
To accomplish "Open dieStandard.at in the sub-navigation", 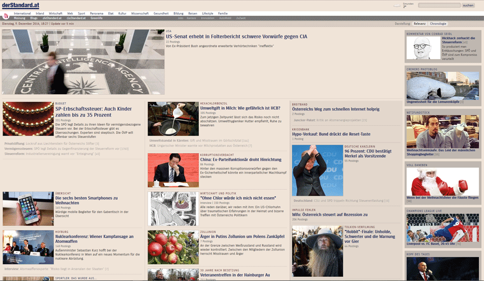I will click(x=52, y=18).
